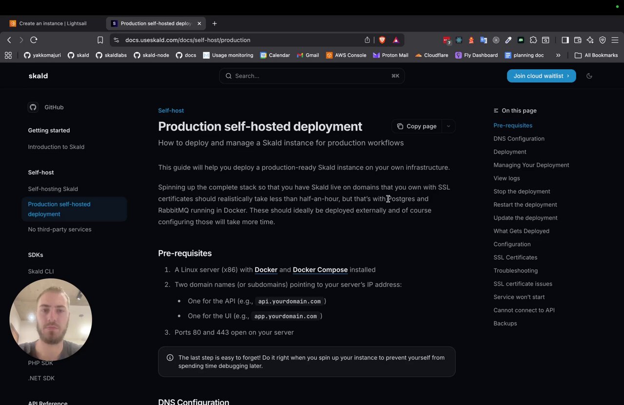Open Brave Leo AI sparkle icon
Screen dimensions: 624x405
(590, 40)
